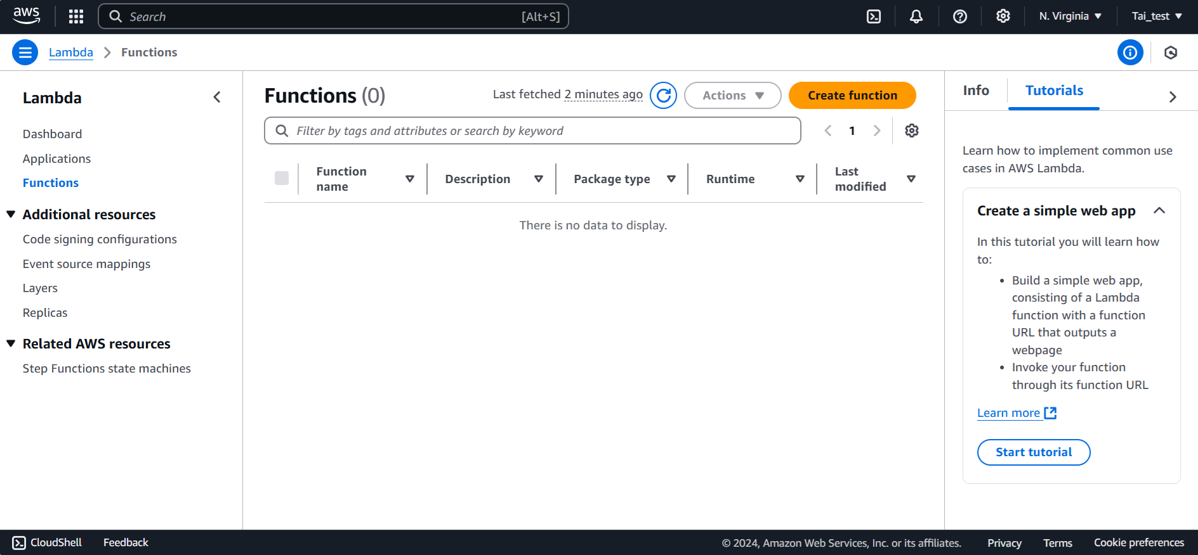
Task: Collapse Additional resources section
Action: (11, 215)
